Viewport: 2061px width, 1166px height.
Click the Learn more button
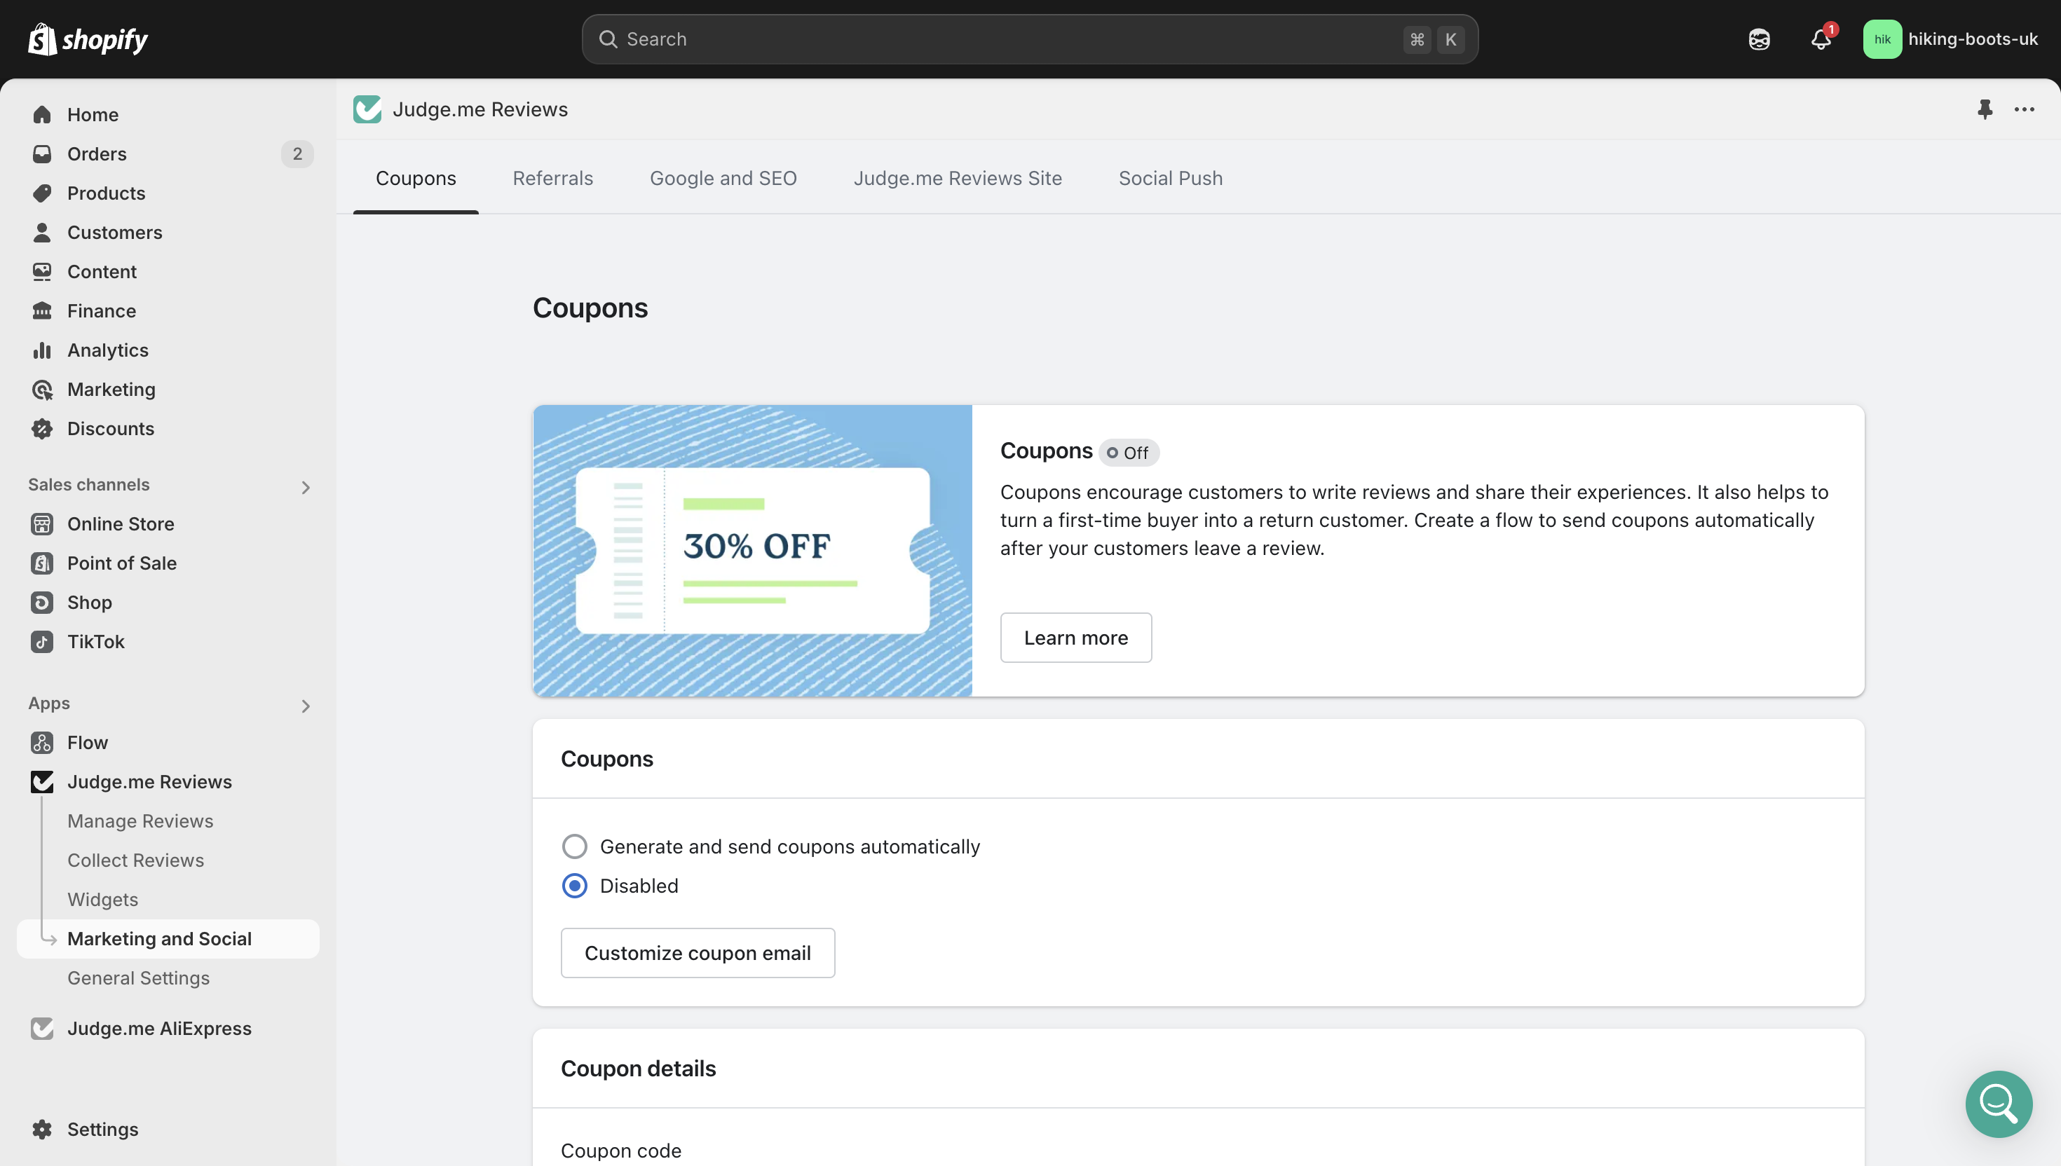click(1076, 638)
